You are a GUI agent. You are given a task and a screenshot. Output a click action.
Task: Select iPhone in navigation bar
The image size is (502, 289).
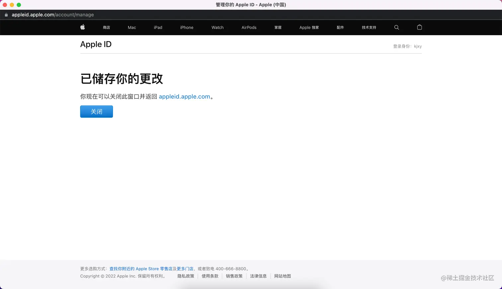click(187, 28)
